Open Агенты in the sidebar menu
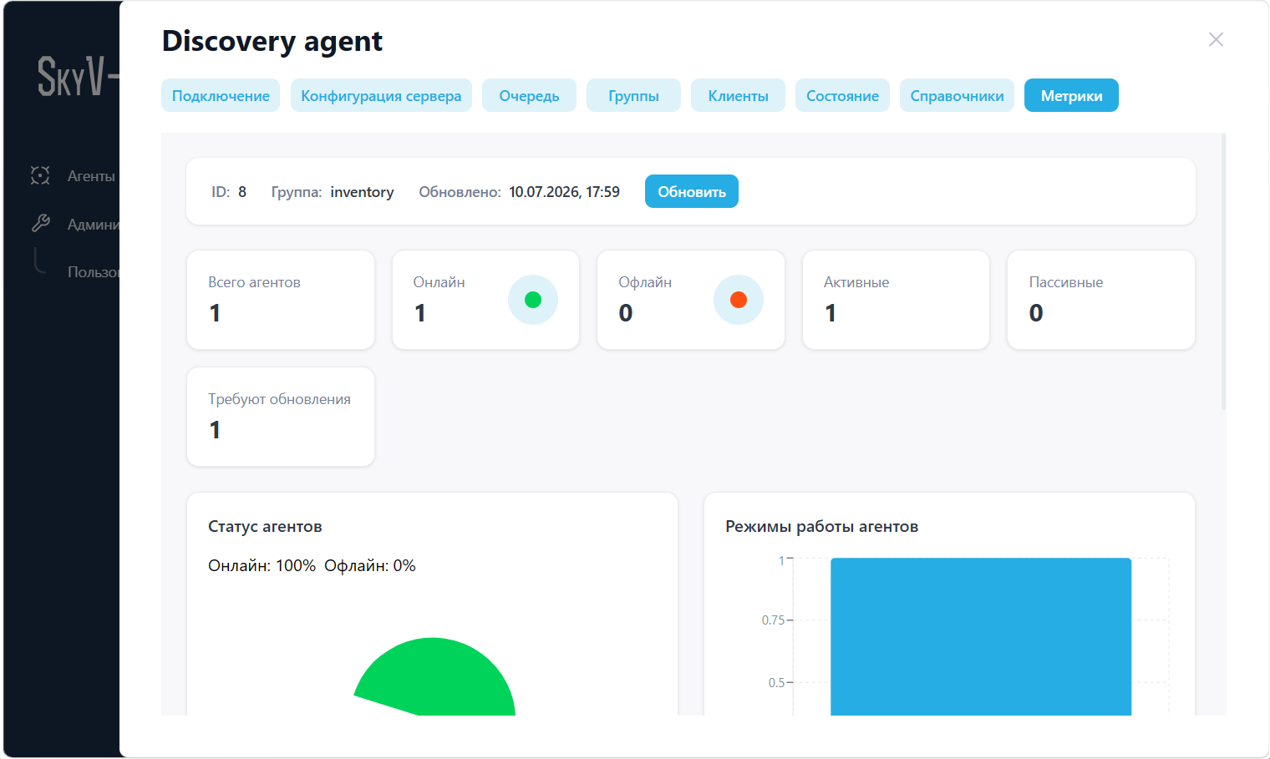The height and width of the screenshot is (759, 1270). point(91,176)
